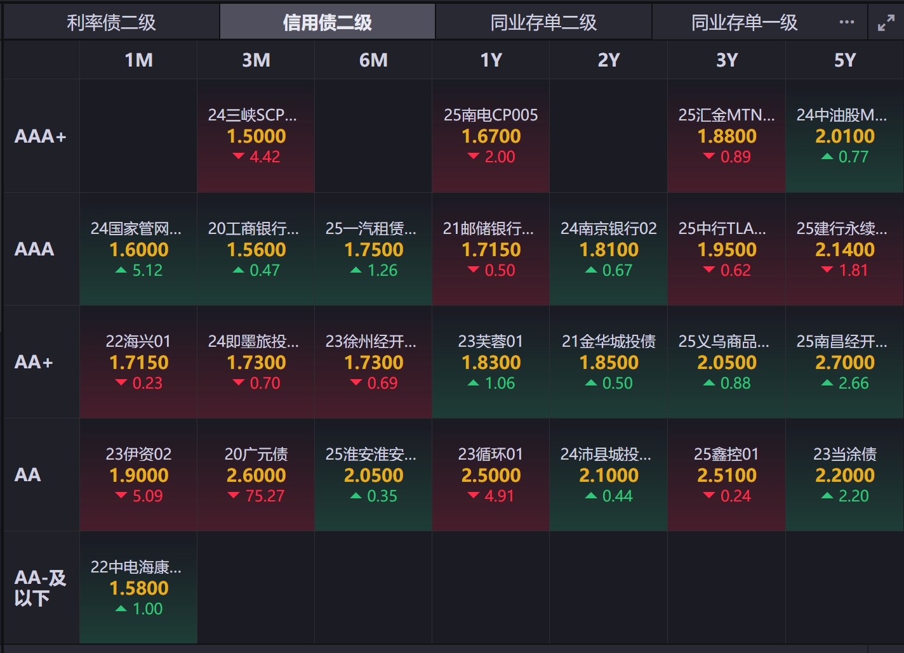Open the 24沛县城投 bond cell

[x=608, y=475]
